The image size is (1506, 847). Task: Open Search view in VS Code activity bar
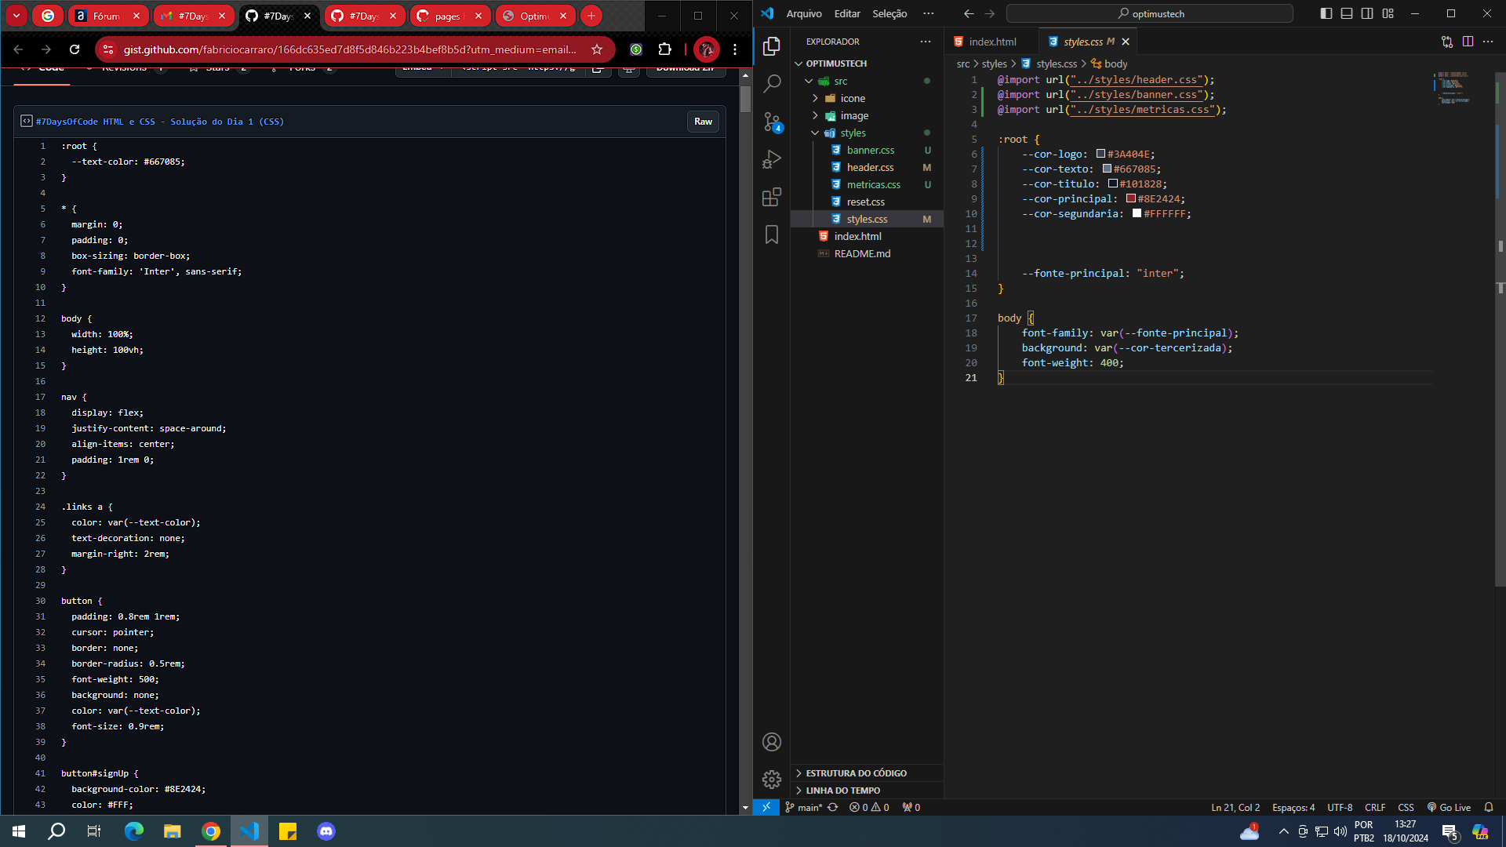point(772,83)
